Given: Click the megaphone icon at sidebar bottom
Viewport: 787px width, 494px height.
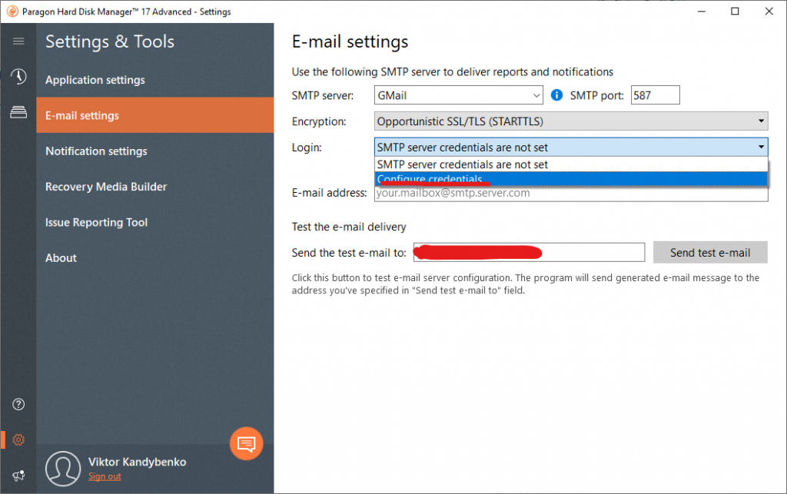Looking at the screenshot, I should (18, 474).
